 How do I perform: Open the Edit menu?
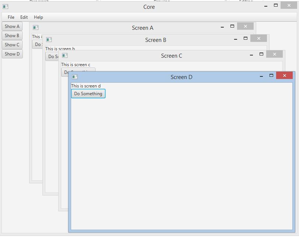click(24, 17)
